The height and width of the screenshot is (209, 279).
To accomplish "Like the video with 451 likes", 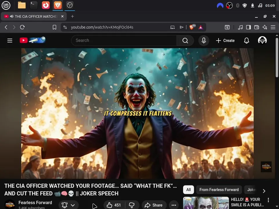I will tap(114, 205).
